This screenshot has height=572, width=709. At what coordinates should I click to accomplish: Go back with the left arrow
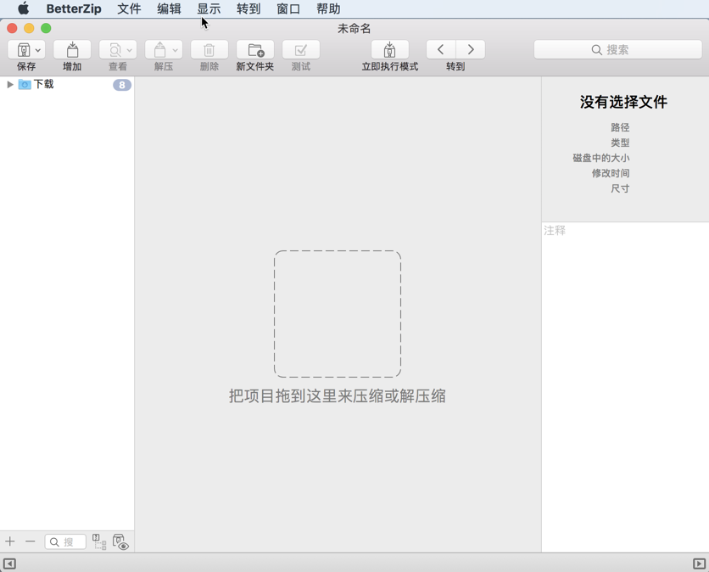(441, 49)
